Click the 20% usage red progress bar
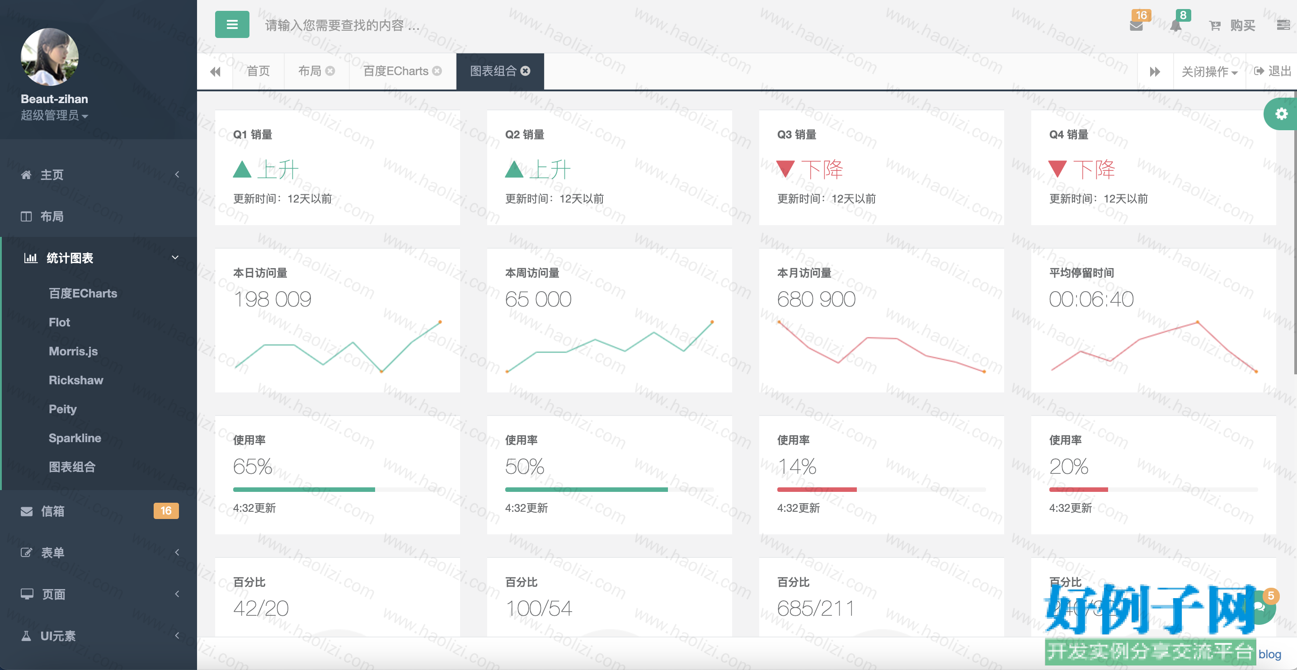The height and width of the screenshot is (670, 1297). pos(1153,490)
